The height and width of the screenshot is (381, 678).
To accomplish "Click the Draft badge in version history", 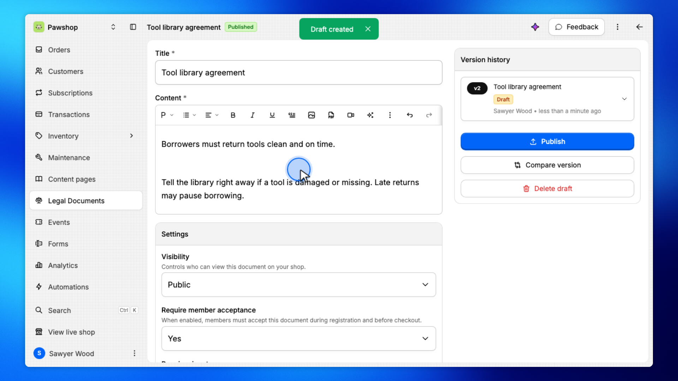I will pos(503,99).
